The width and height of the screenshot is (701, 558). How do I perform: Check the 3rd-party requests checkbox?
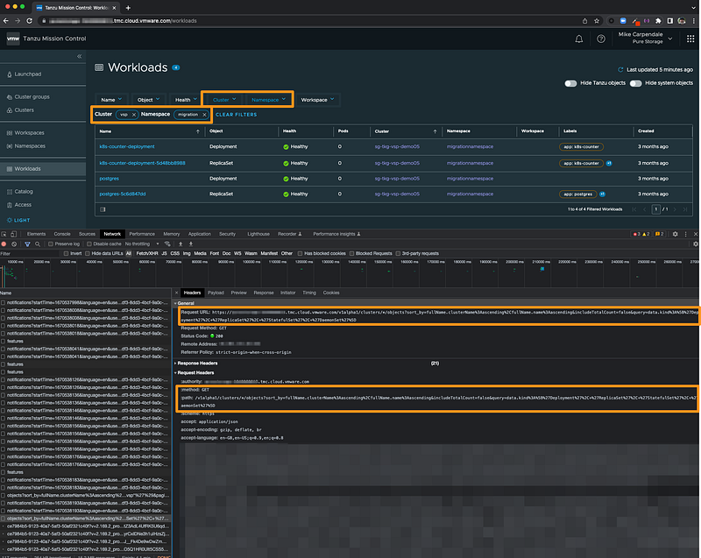tap(398, 253)
